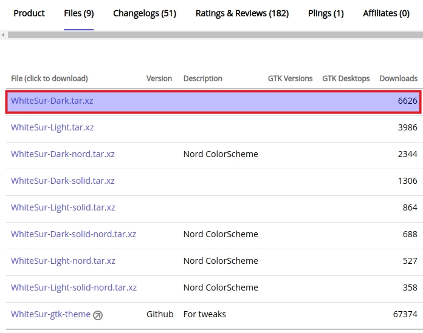Download WhiteSur-Light-solid-nord.tar.xz

point(74,288)
